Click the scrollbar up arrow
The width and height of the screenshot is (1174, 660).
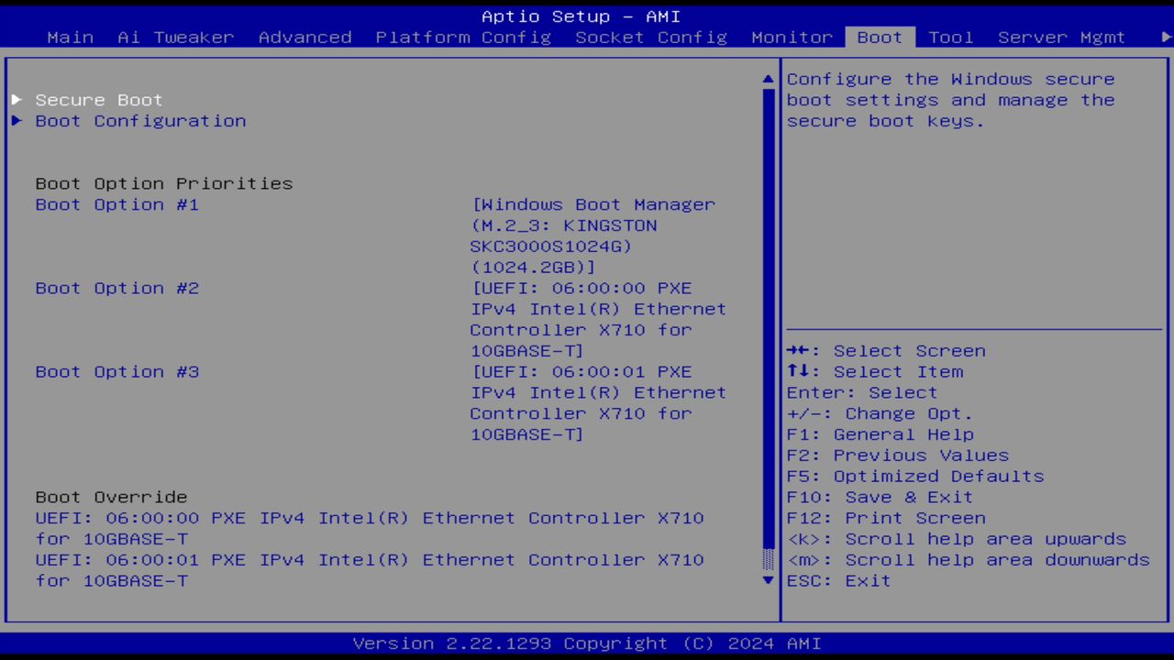(769, 80)
